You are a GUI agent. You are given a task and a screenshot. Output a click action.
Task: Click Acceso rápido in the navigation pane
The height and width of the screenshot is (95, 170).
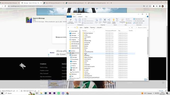click(73, 31)
